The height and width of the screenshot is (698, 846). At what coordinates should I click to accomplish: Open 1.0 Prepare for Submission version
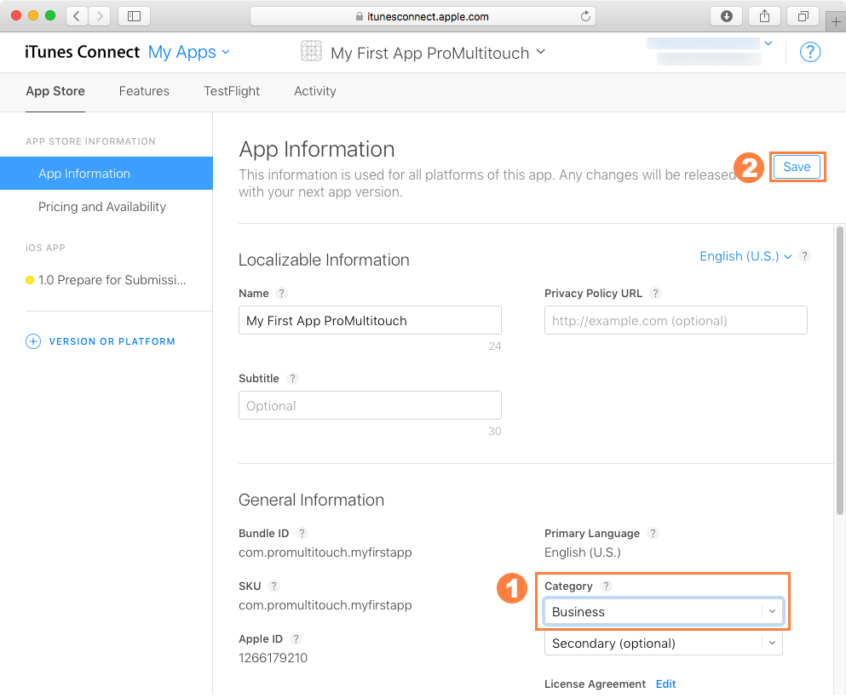pyautogui.click(x=112, y=280)
